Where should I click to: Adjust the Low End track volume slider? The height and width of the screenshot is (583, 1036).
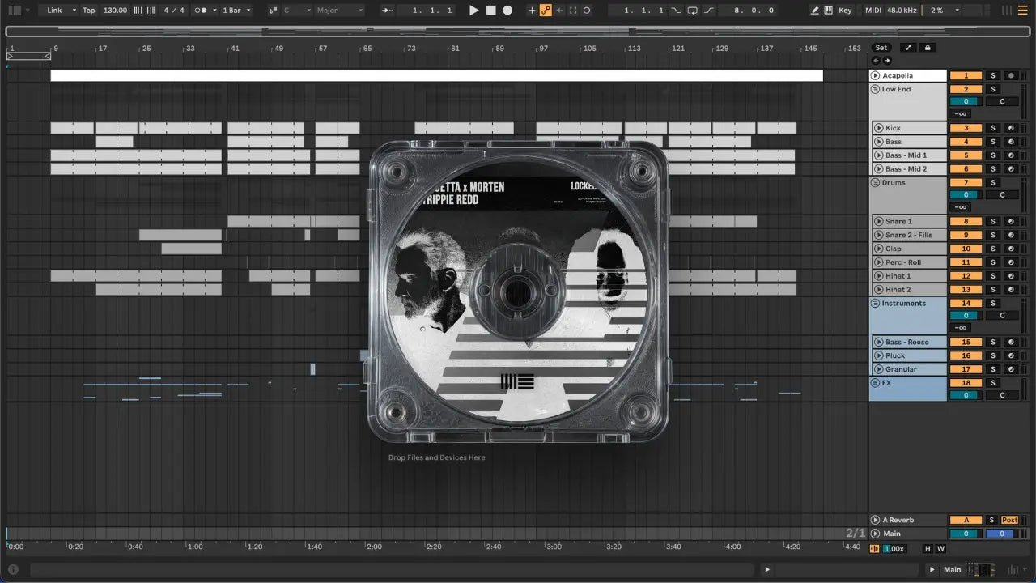pos(966,102)
